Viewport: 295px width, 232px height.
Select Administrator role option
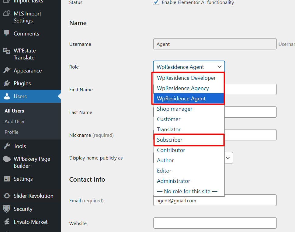[189, 181]
